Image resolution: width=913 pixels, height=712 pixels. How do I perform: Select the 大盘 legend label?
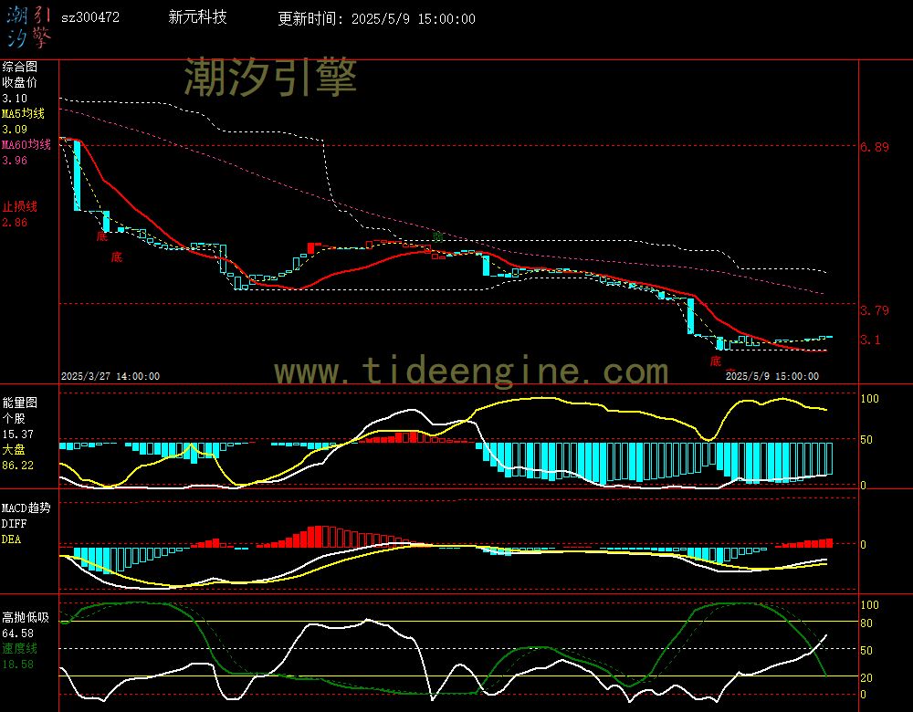point(14,449)
